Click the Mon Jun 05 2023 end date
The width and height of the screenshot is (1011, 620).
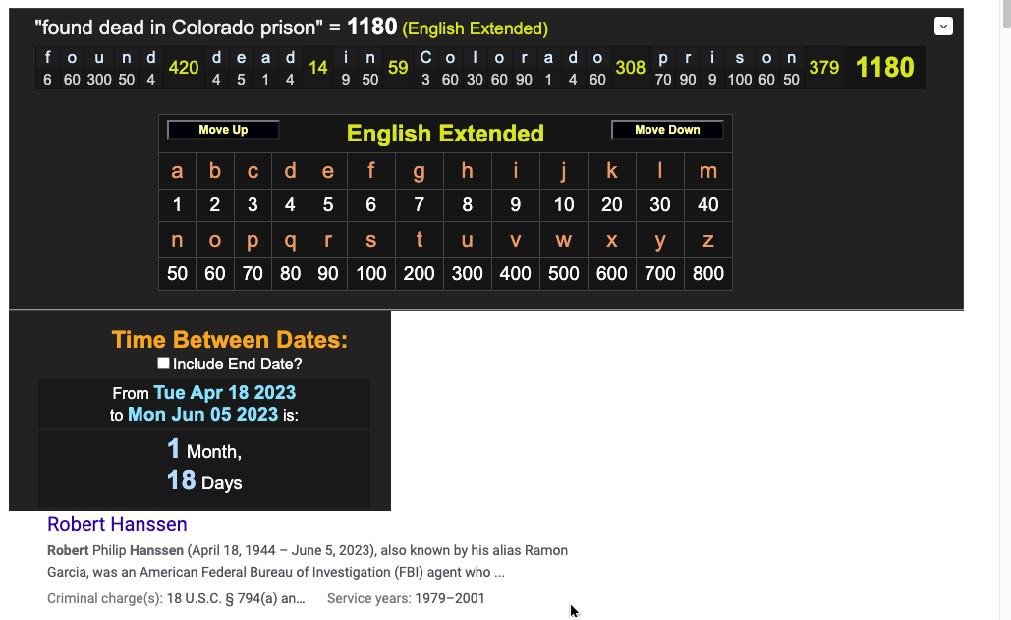pos(202,414)
